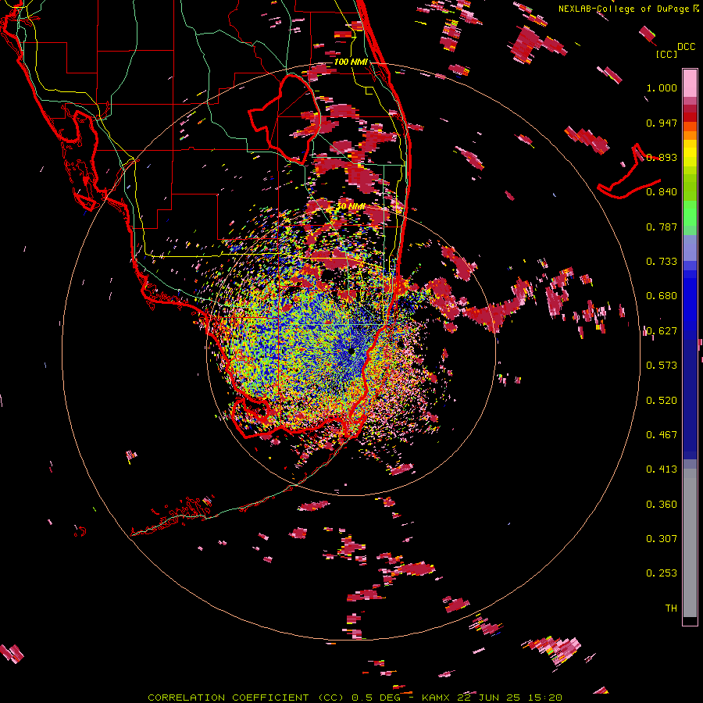Click the 0.413 scale value
703x703 pixels.
coord(662,469)
